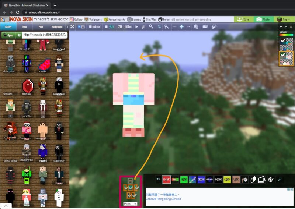Switch the Slim/Alex model option
Viewport: 295px width, 209px height.
click(x=150, y=20)
